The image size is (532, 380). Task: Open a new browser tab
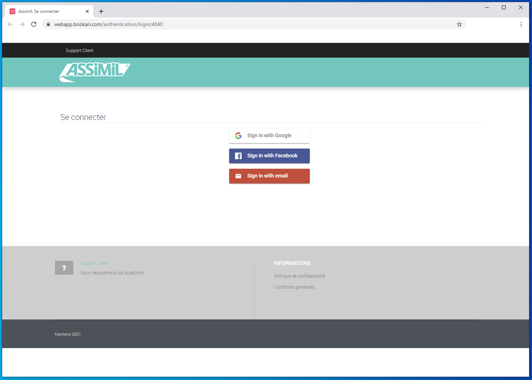[x=101, y=11]
